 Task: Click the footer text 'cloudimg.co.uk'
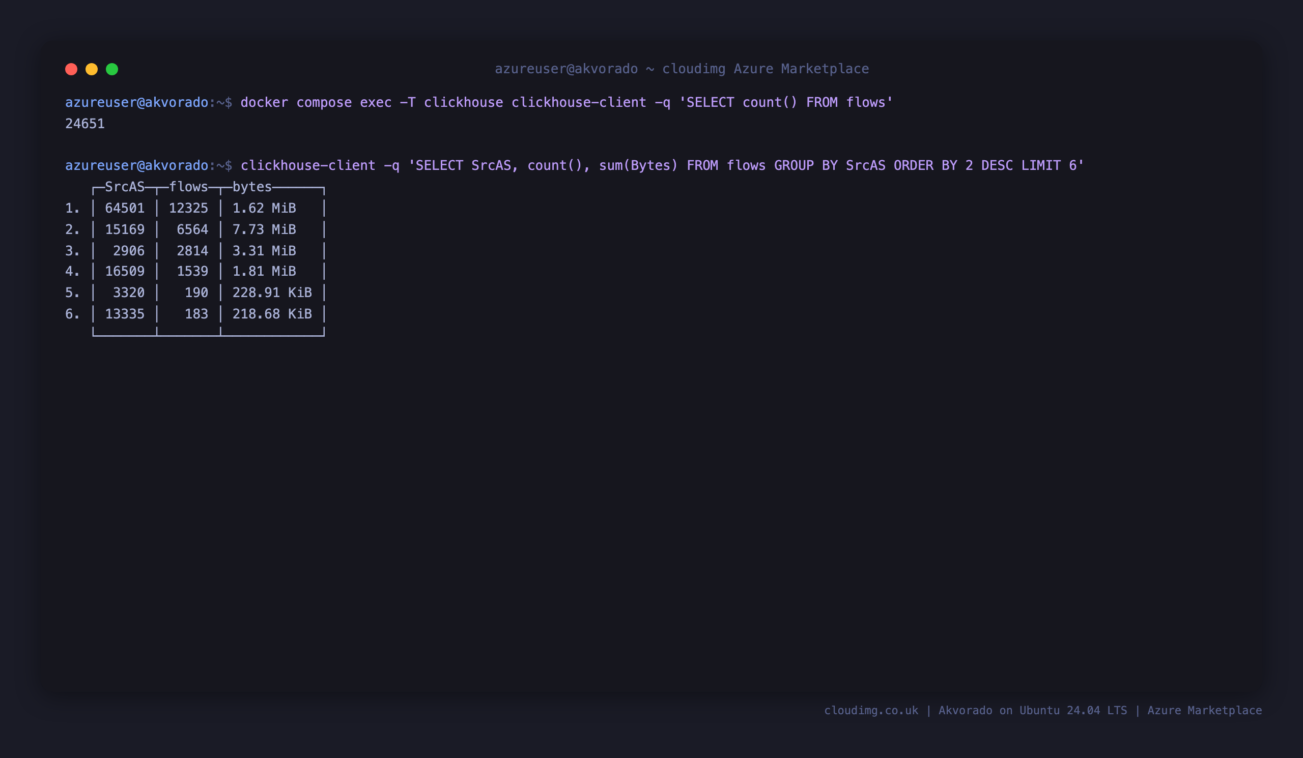click(x=871, y=711)
